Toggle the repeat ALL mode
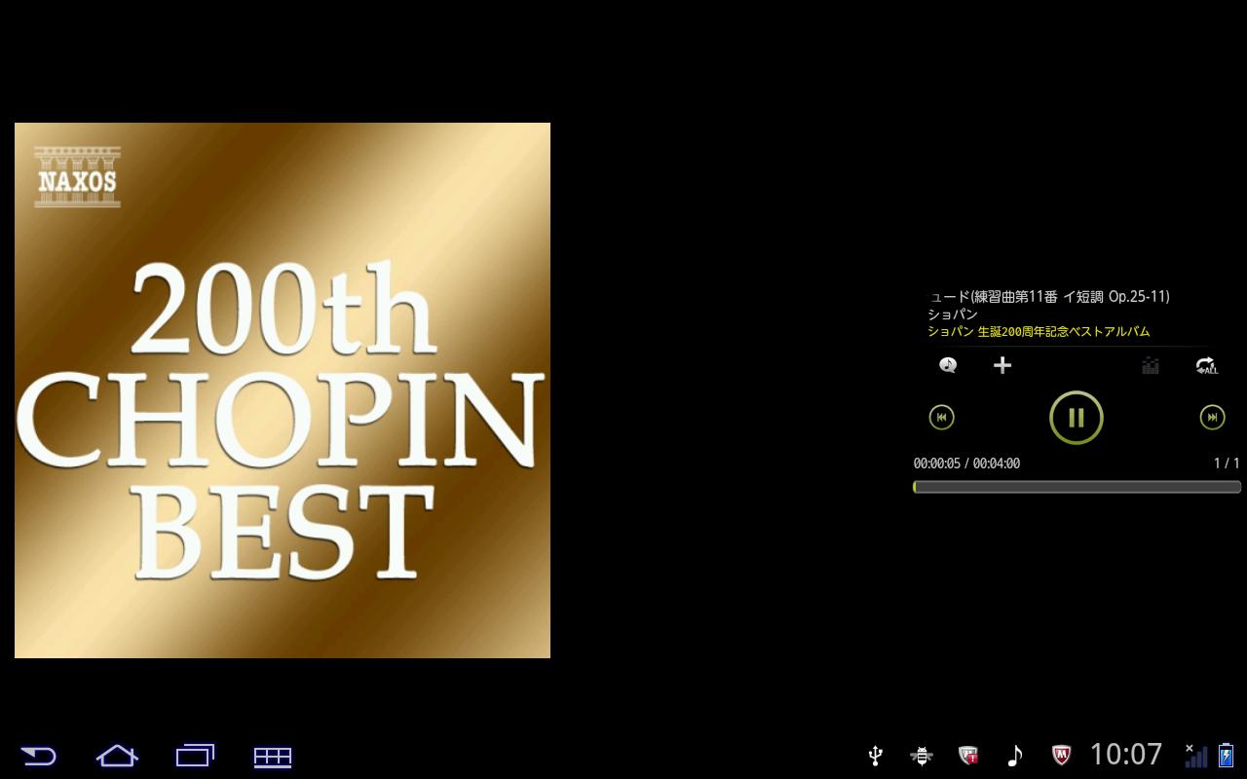 point(1206,366)
